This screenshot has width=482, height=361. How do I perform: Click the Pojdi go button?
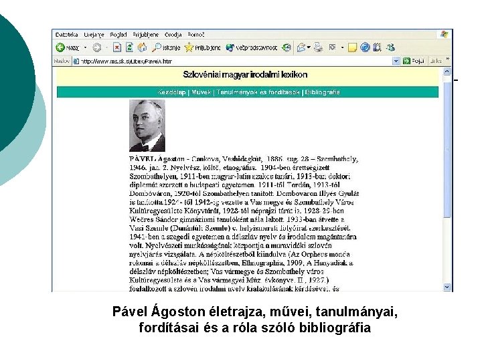414,61
